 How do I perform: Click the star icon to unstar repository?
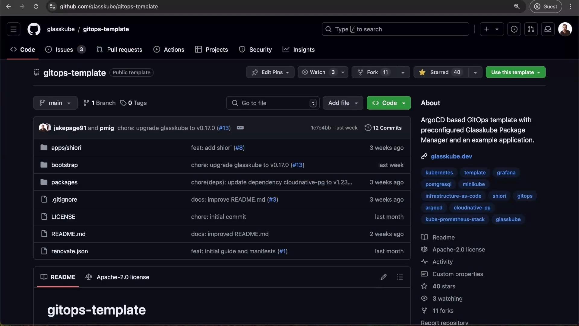(422, 72)
